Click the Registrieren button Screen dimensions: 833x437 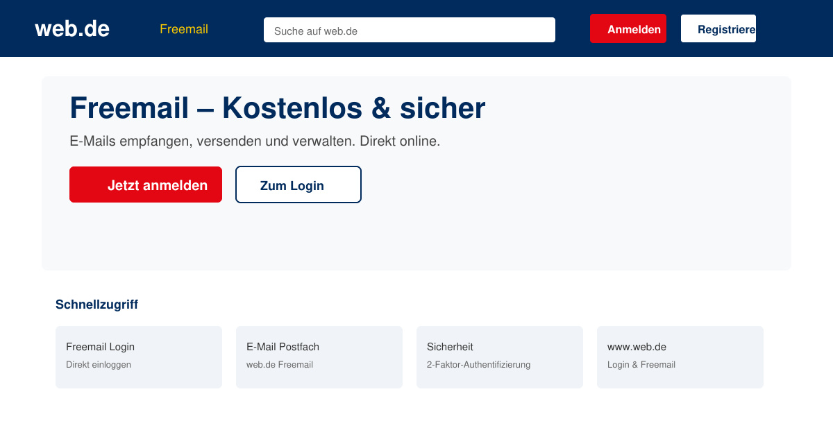(x=718, y=28)
